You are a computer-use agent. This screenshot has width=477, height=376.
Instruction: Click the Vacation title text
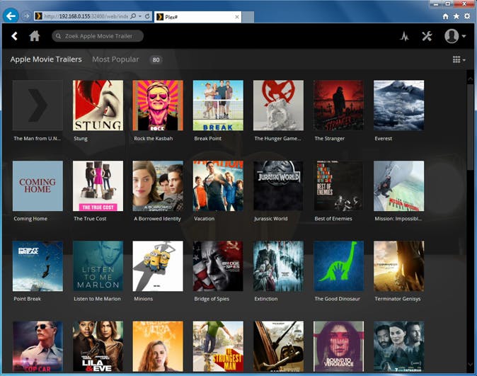click(x=204, y=219)
